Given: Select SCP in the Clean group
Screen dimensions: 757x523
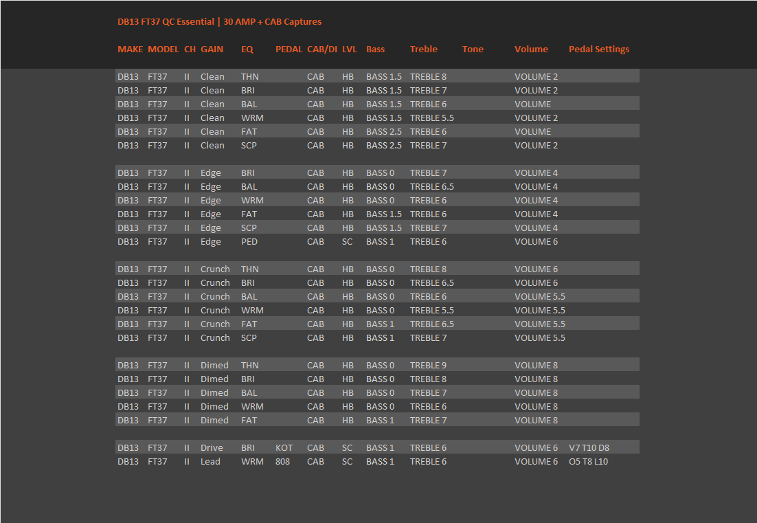Looking at the screenshot, I should 249,146.
